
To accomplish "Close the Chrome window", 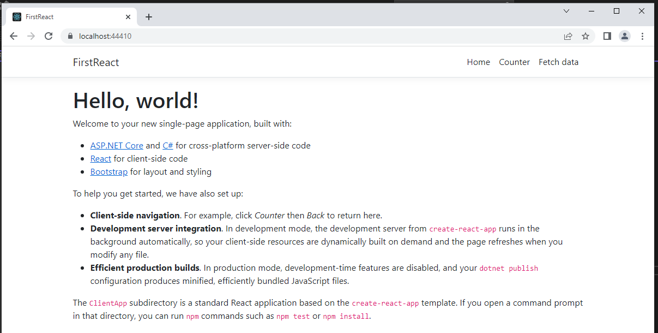I will click(x=642, y=11).
